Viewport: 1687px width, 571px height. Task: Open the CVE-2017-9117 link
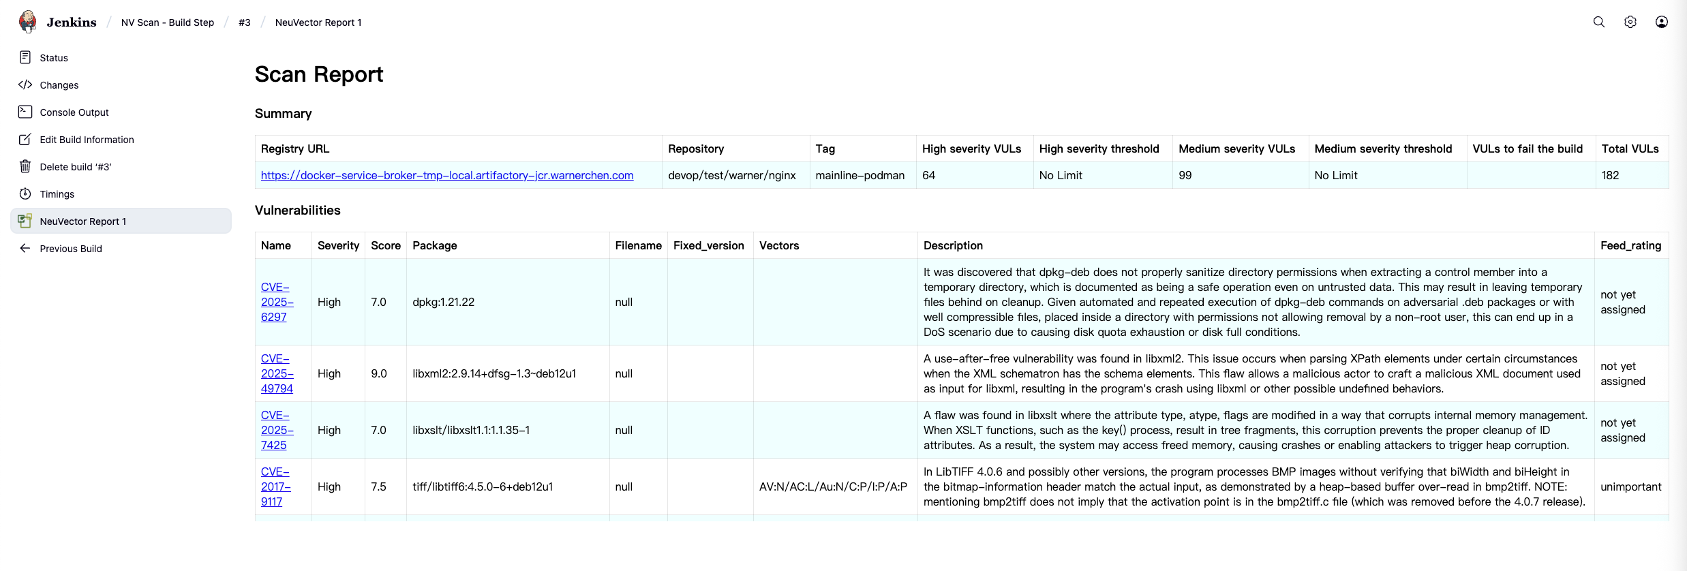(275, 487)
